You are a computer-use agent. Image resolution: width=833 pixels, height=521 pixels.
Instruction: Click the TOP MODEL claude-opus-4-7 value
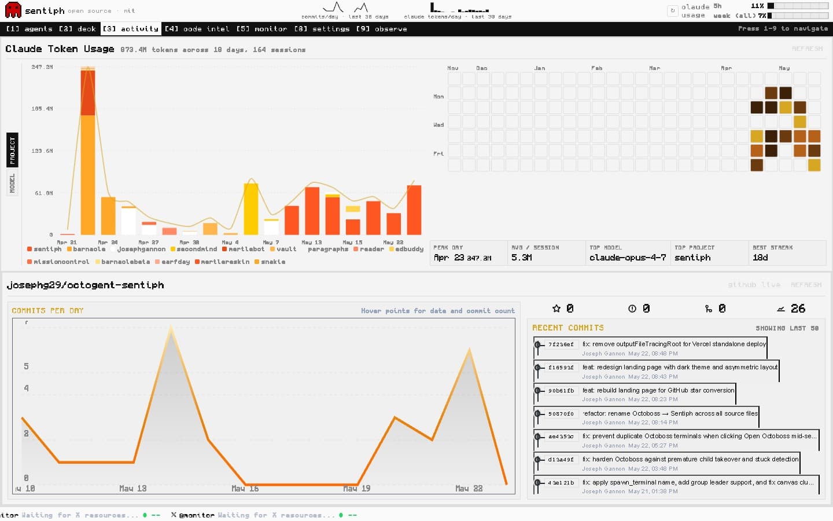[x=628, y=258]
